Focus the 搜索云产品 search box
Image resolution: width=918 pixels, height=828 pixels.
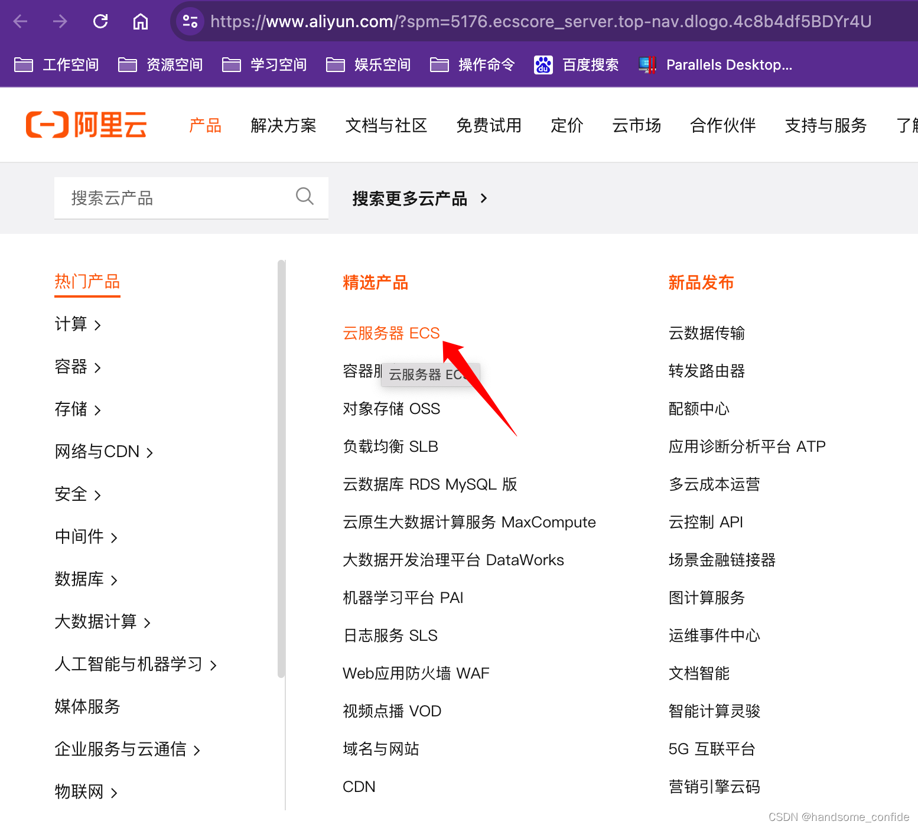(x=191, y=198)
